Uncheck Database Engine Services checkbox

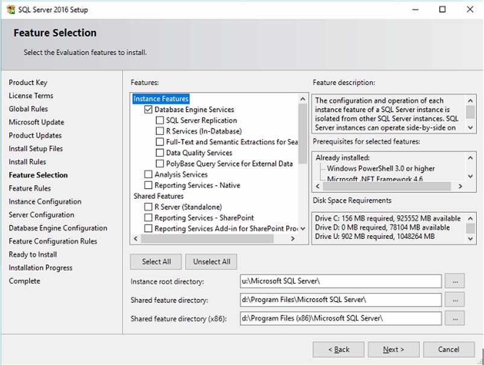tap(148, 109)
